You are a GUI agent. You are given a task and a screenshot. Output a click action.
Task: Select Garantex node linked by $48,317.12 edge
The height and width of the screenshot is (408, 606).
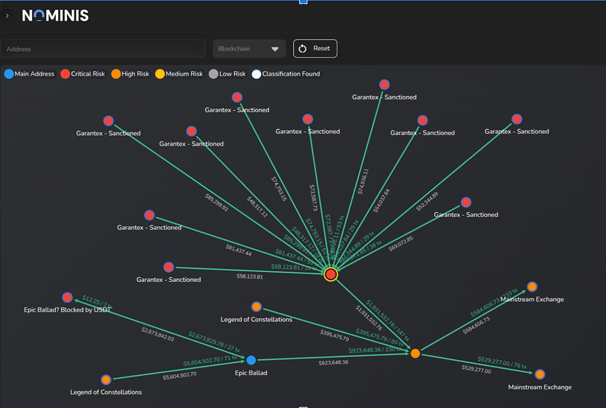pos(192,131)
